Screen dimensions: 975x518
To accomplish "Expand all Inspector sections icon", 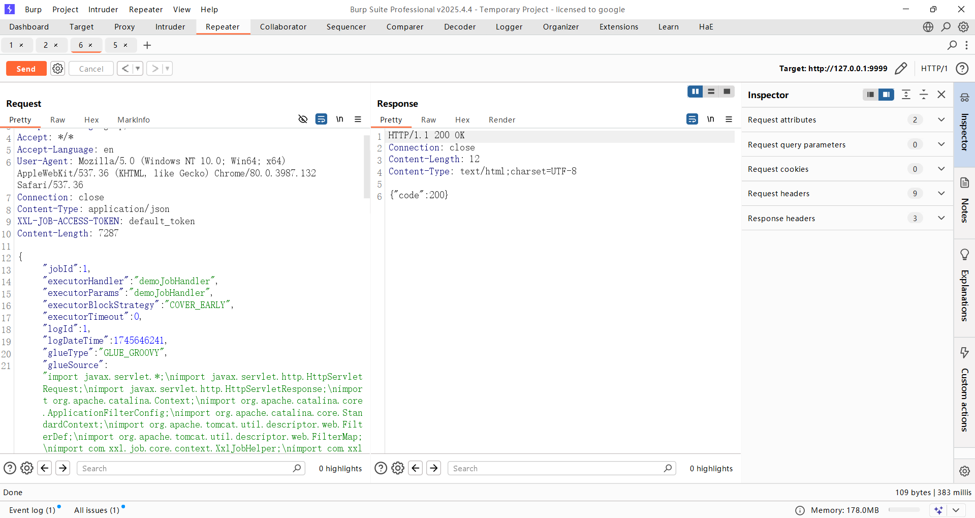I will (906, 95).
